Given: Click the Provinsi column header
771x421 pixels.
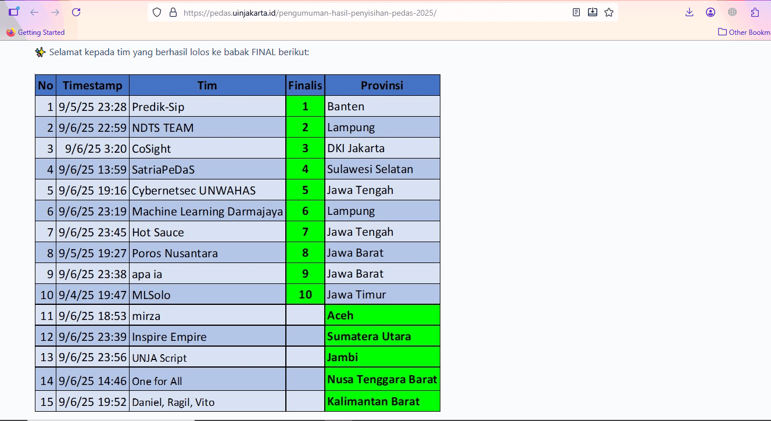Looking at the screenshot, I should click(382, 85).
